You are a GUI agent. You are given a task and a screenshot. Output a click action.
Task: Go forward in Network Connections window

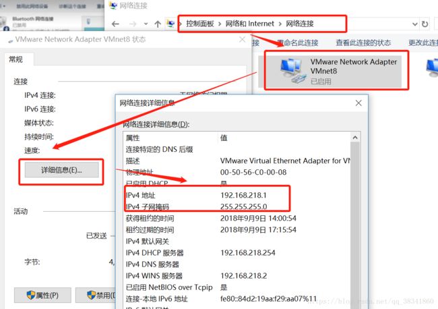(132, 24)
